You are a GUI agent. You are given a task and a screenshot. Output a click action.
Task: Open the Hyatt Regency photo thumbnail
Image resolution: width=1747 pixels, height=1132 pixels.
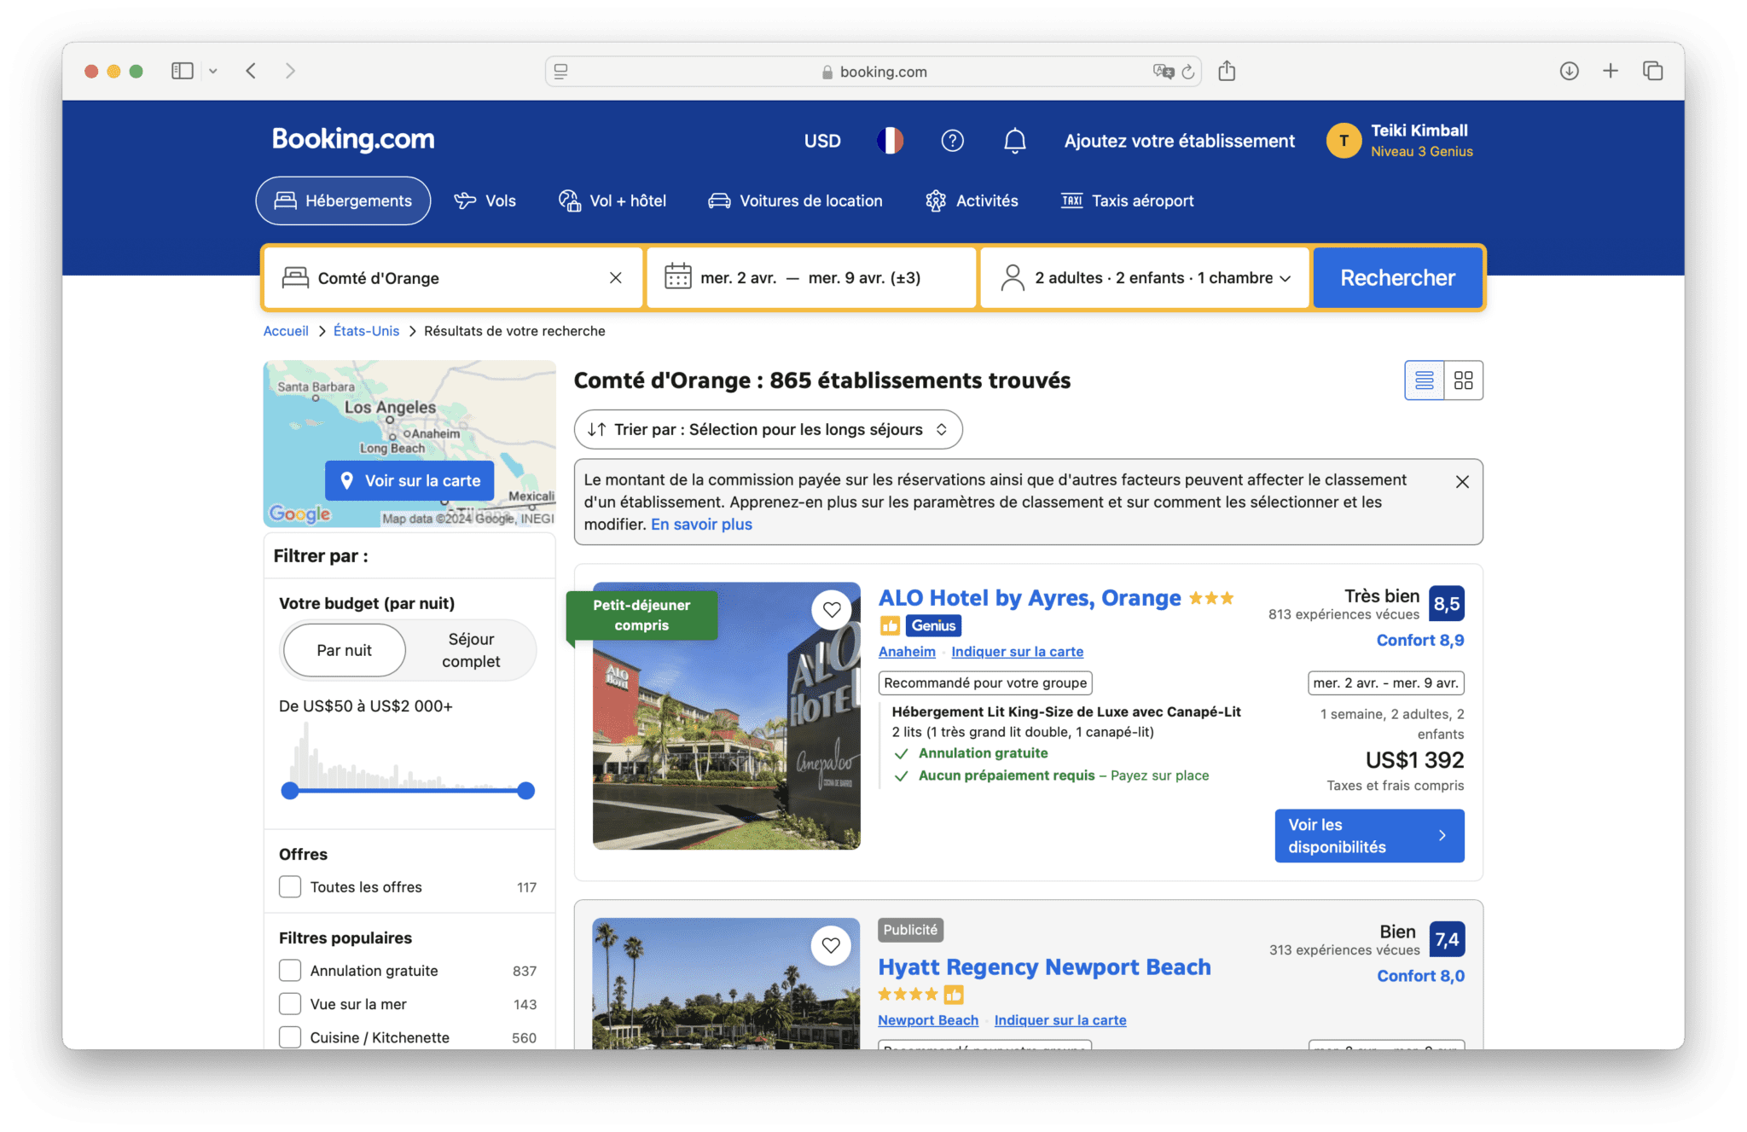(727, 984)
